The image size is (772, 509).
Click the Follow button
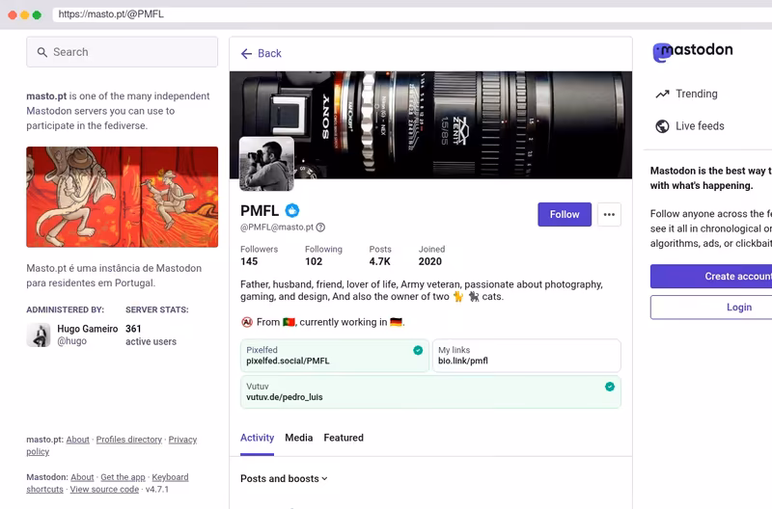(x=565, y=214)
